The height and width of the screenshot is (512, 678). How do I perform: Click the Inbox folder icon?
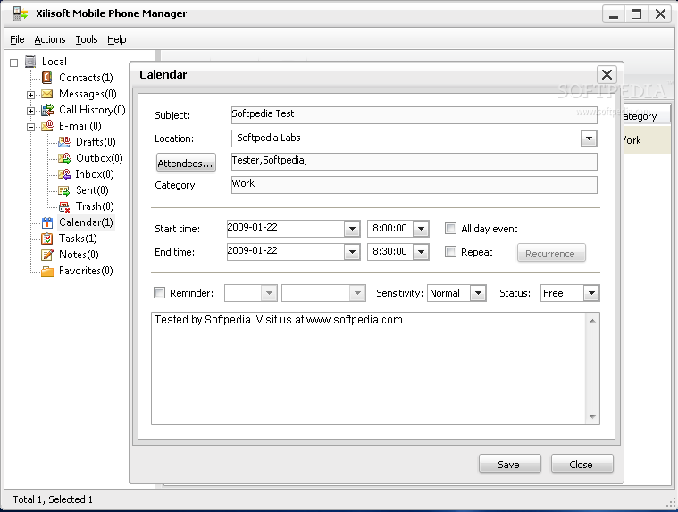click(x=64, y=174)
